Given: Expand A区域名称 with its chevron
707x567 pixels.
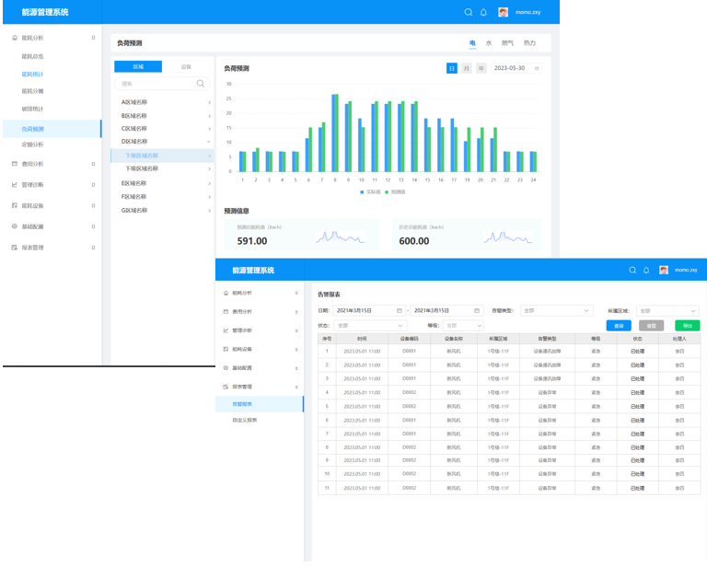Looking at the screenshot, I should click(x=209, y=103).
